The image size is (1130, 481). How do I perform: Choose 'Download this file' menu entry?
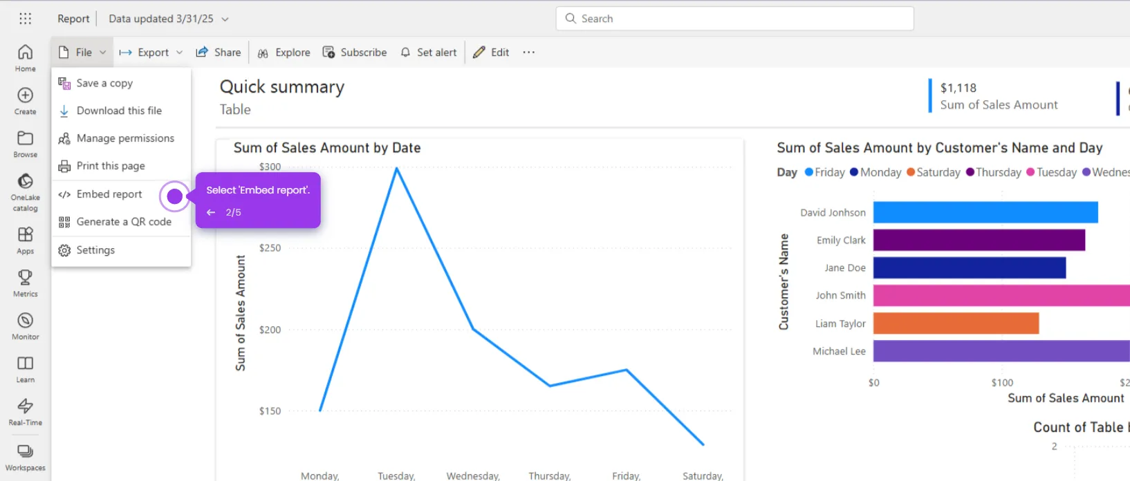pyautogui.click(x=121, y=111)
